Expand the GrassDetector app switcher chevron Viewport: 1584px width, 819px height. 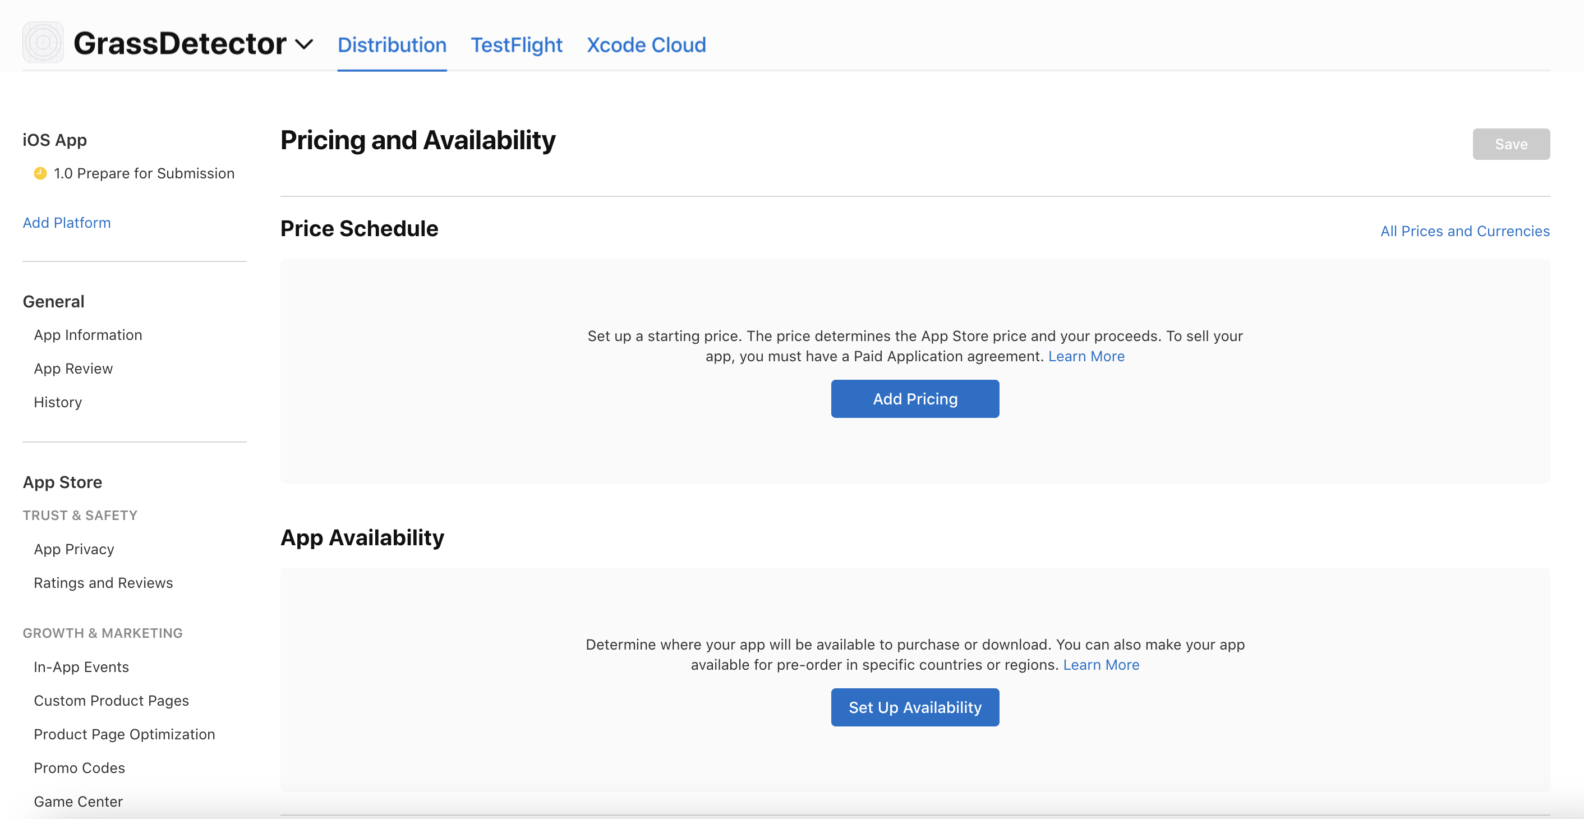(304, 44)
